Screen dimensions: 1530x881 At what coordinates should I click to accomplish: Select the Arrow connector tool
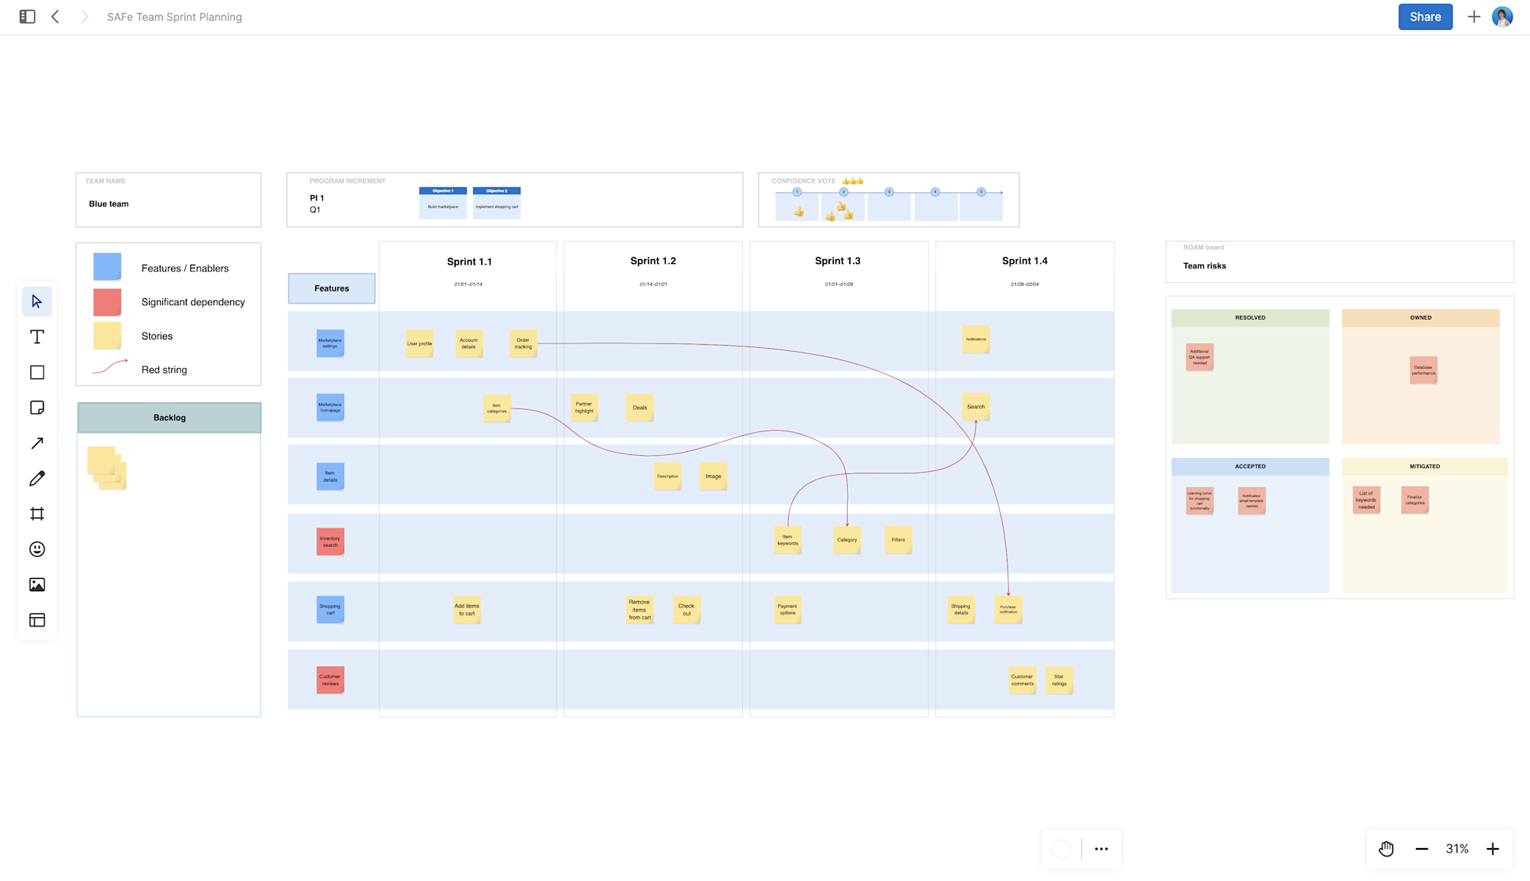(37, 444)
